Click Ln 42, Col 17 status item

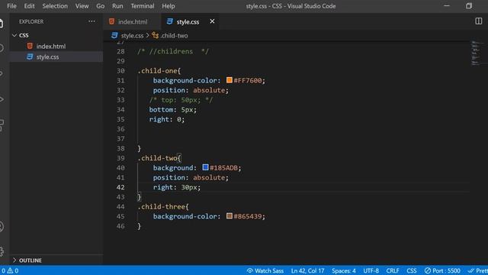pyautogui.click(x=307, y=270)
